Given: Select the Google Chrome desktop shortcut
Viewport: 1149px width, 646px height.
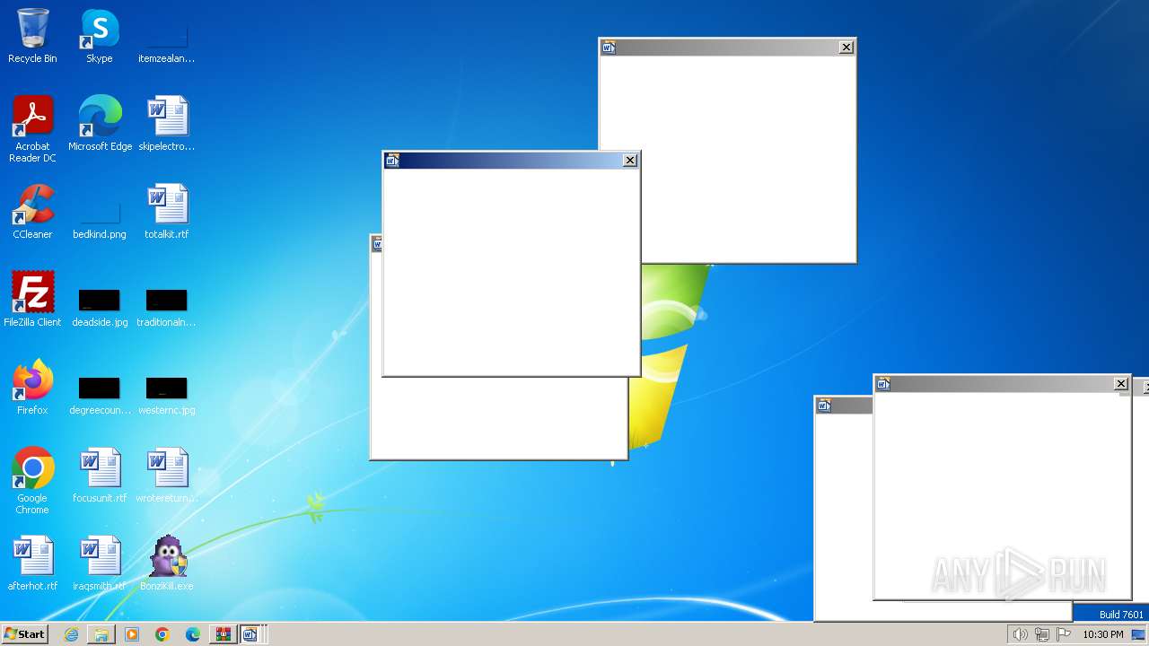Looking at the screenshot, I should [x=32, y=481].
